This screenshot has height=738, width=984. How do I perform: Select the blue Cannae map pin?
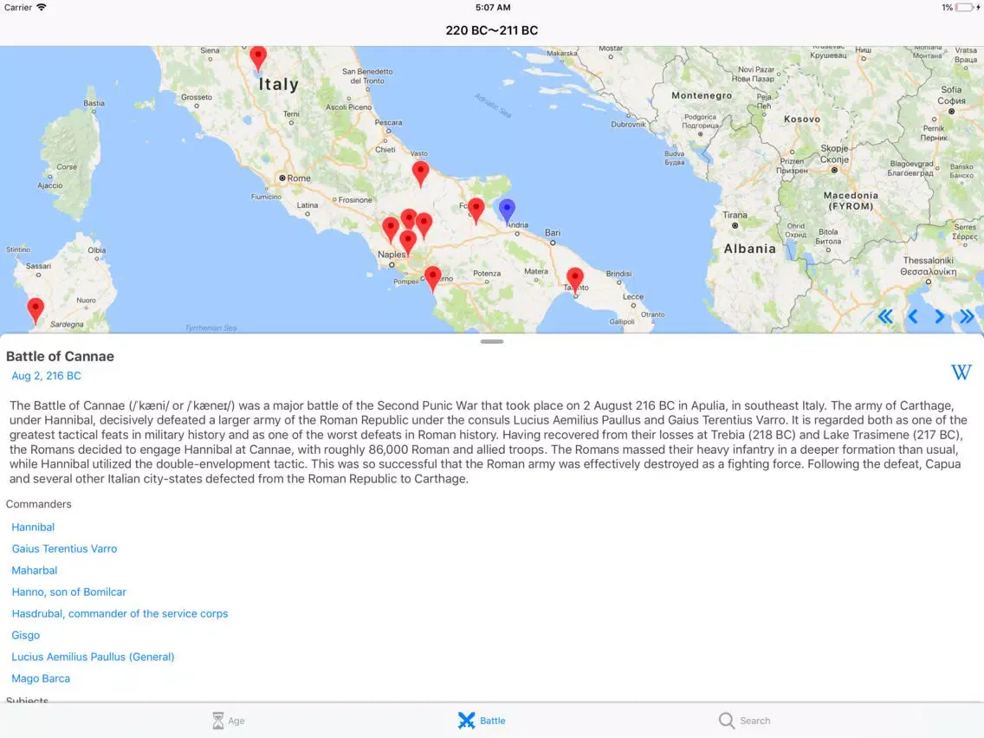[x=507, y=210]
